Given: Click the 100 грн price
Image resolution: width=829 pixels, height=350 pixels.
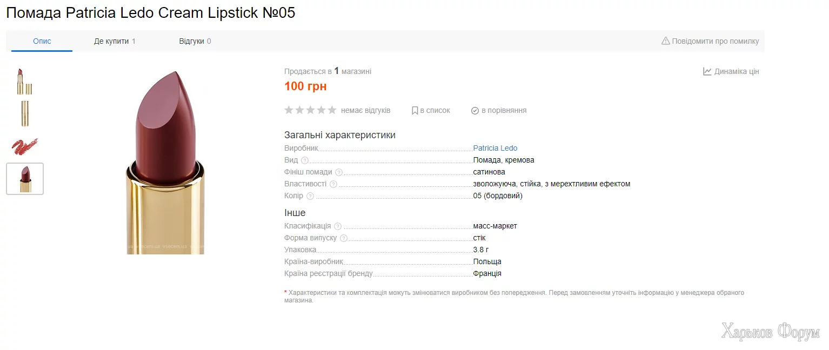Looking at the screenshot, I should coord(305,86).
